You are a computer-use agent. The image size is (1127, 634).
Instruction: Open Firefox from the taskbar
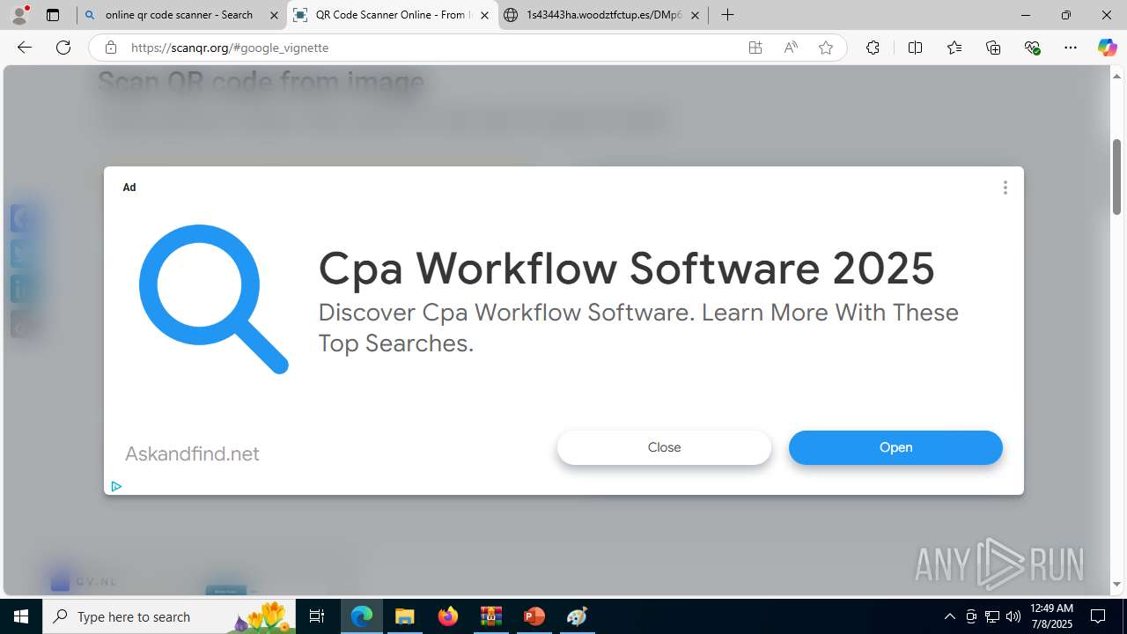click(447, 616)
